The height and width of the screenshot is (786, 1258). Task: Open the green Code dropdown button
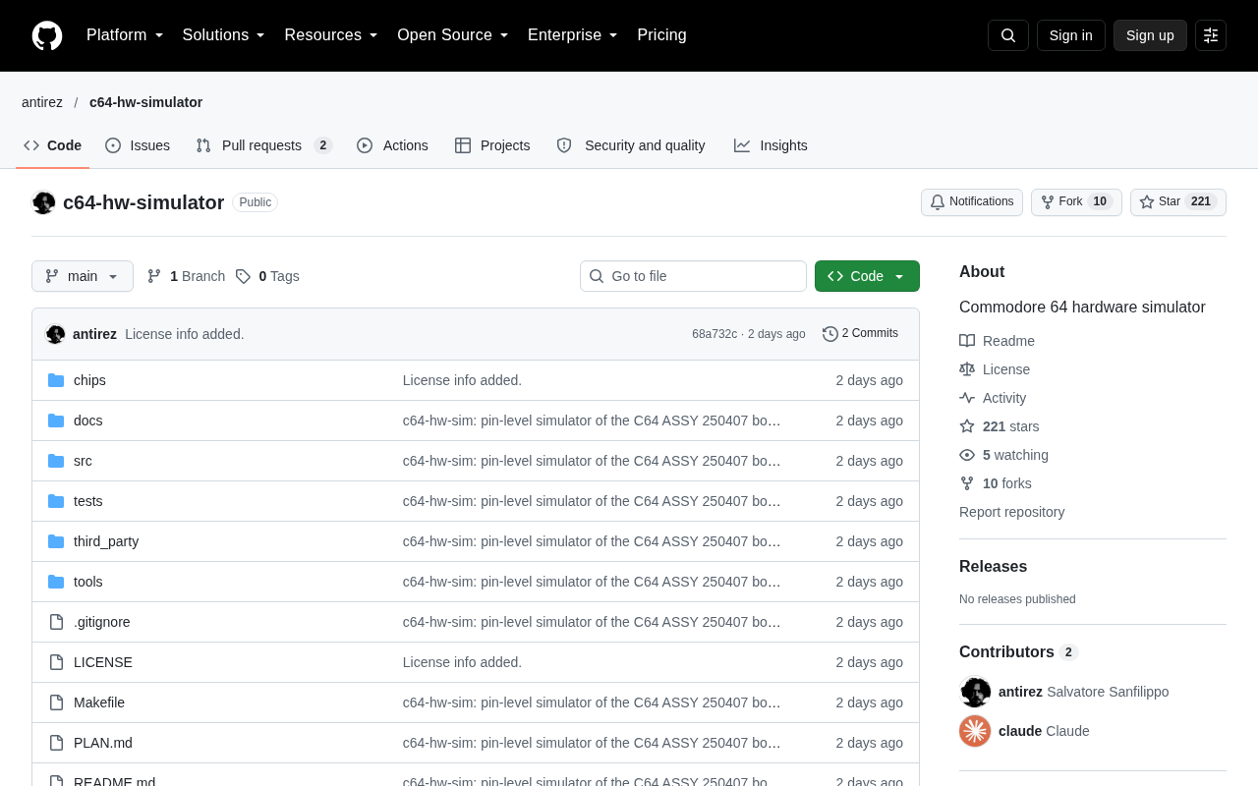click(x=867, y=276)
